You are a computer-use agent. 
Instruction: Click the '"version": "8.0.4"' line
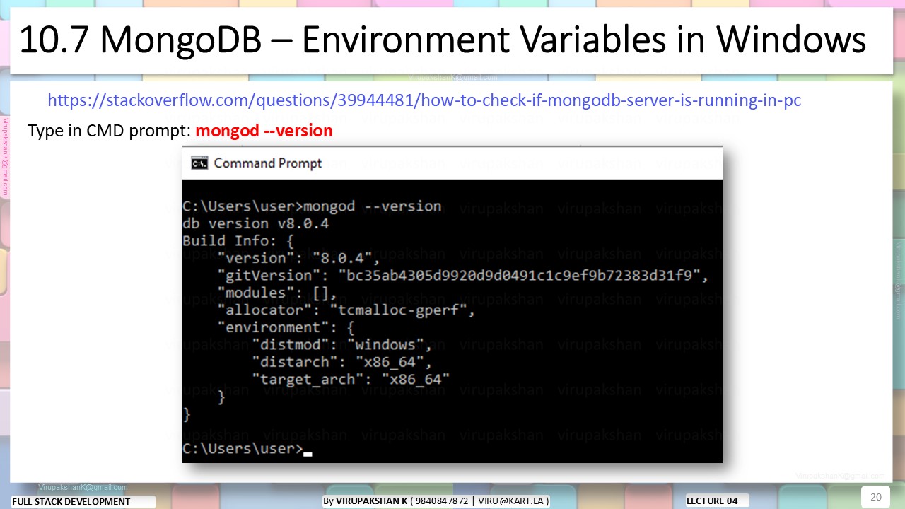coord(299,258)
